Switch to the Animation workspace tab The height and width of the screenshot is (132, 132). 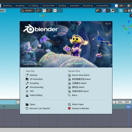point(75,6)
